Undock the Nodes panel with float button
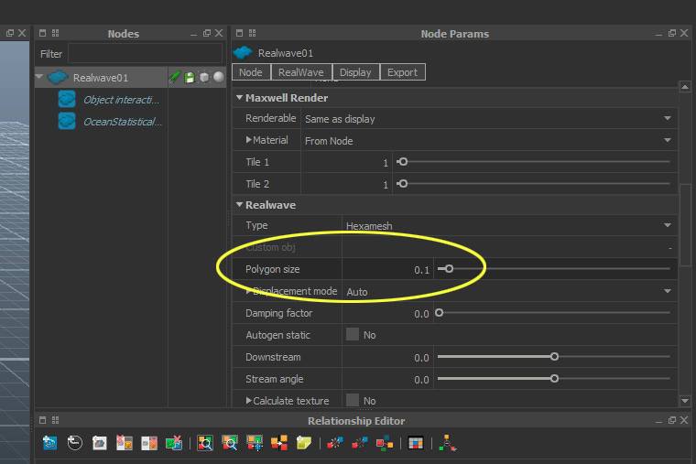Viewport: 696px width, 464px height. click(207, 33)
